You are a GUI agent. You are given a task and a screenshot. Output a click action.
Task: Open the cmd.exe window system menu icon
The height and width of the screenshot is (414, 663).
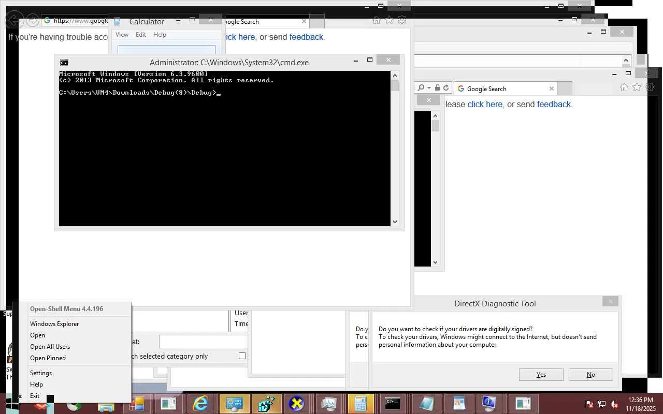click(x=64, y=62)
